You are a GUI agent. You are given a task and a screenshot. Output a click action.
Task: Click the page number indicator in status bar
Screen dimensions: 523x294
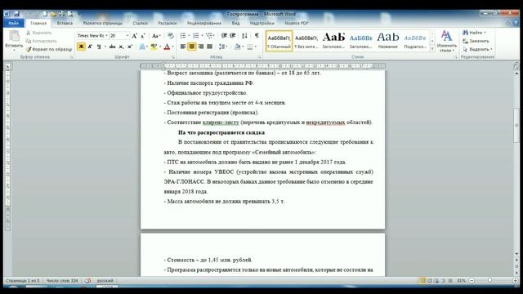[x=23, y=281]
